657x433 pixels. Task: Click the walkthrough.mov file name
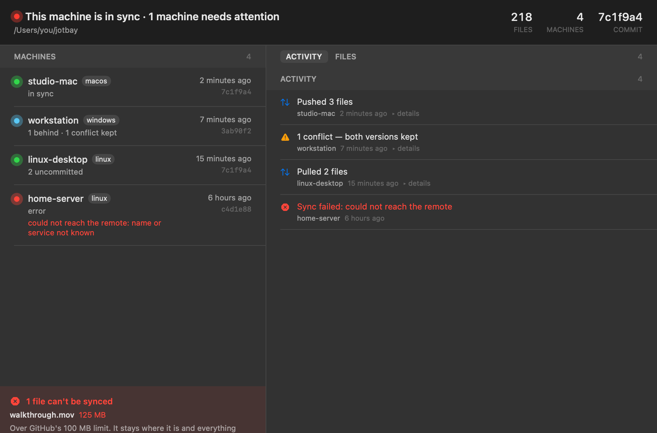42,415
